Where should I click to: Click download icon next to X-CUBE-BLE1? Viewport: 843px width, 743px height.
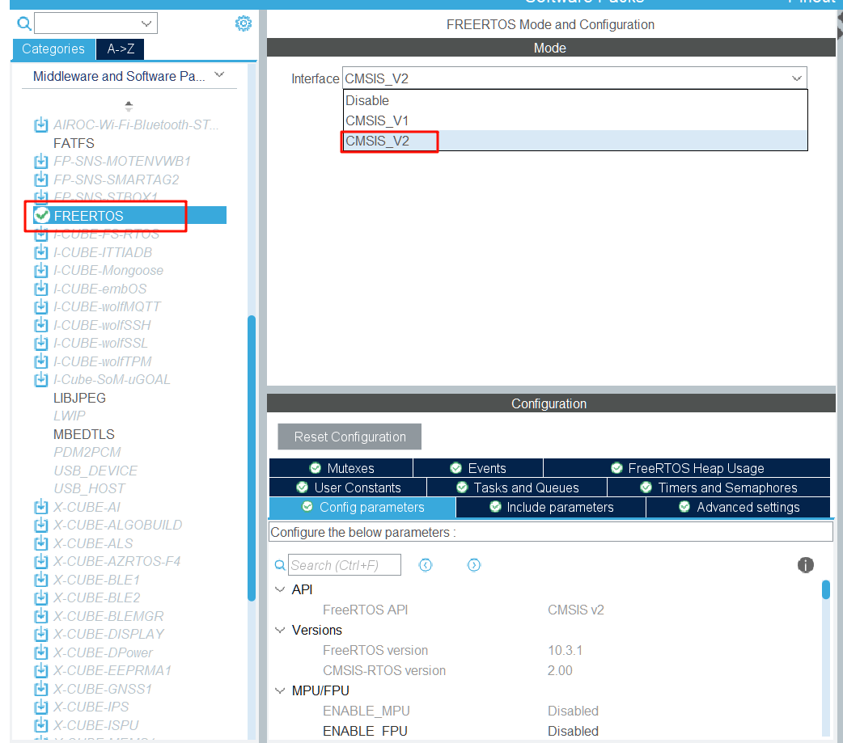(41, 580)
